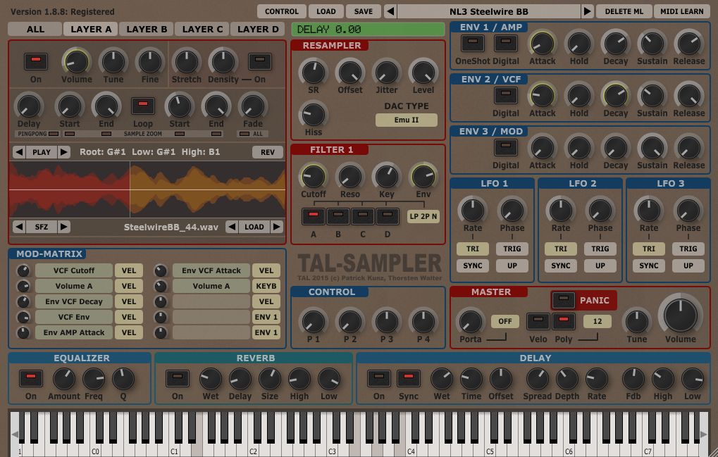This screenshot has height=457, width=718.
Task: Click the DELETE ML button
Action: click(x=624, y=11)
